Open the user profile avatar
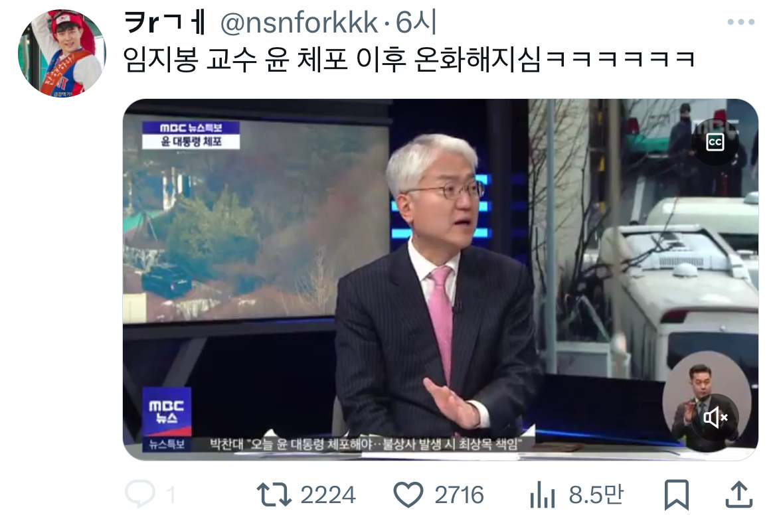The image size is (777, 523). click(x=62, y=53)
